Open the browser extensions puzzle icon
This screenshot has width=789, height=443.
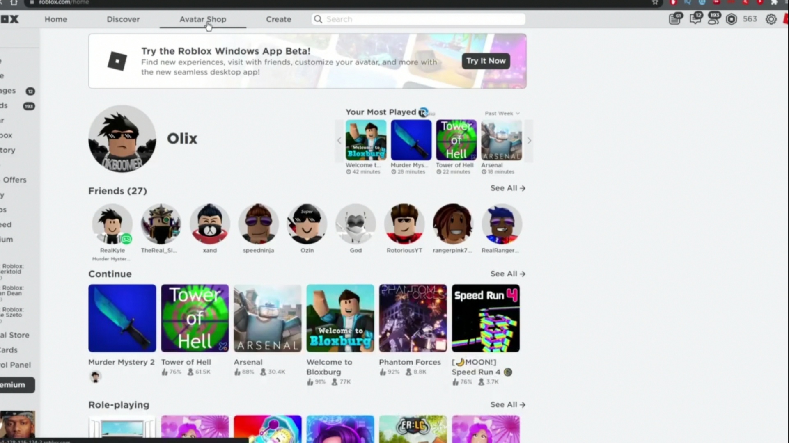774,2
